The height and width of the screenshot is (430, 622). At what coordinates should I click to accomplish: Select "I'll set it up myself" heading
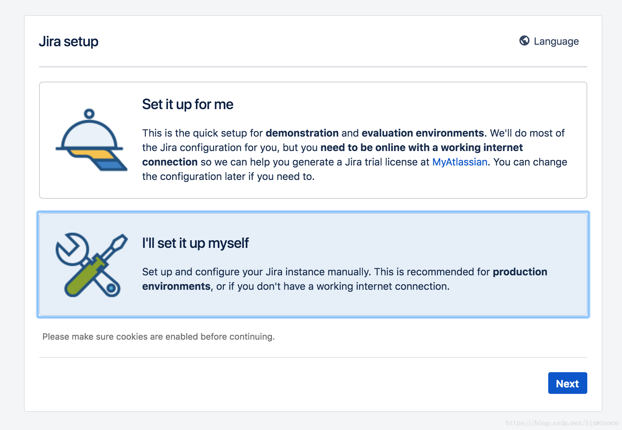(195, 243)
